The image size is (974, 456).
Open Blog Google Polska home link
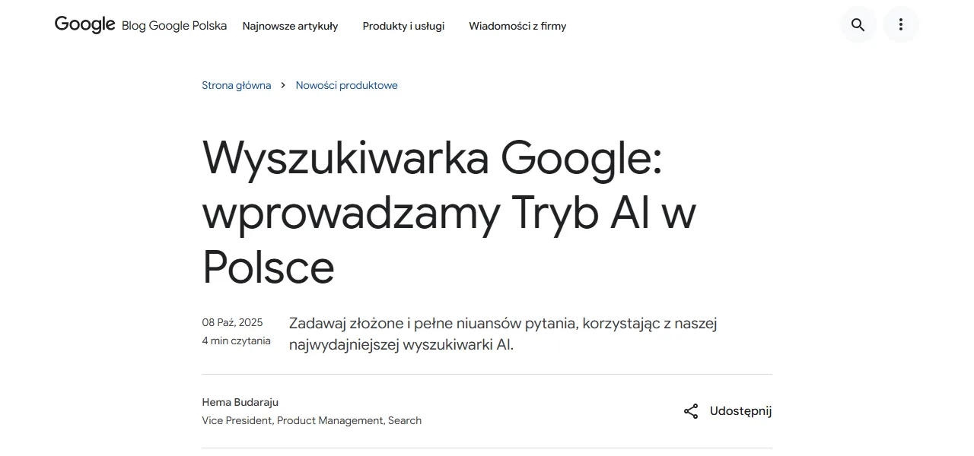174,25
